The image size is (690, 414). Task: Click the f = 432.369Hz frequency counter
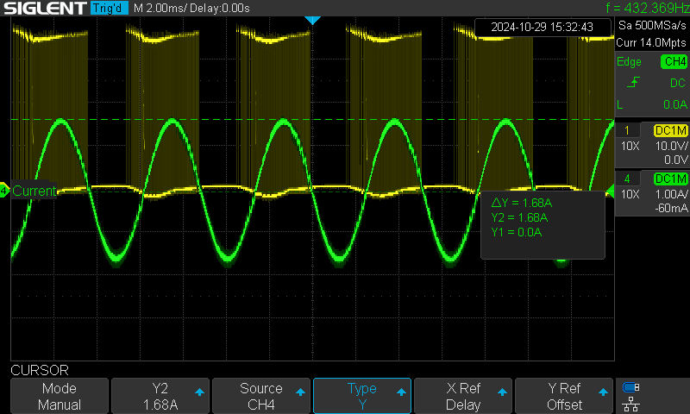click(x=648, y=8)
